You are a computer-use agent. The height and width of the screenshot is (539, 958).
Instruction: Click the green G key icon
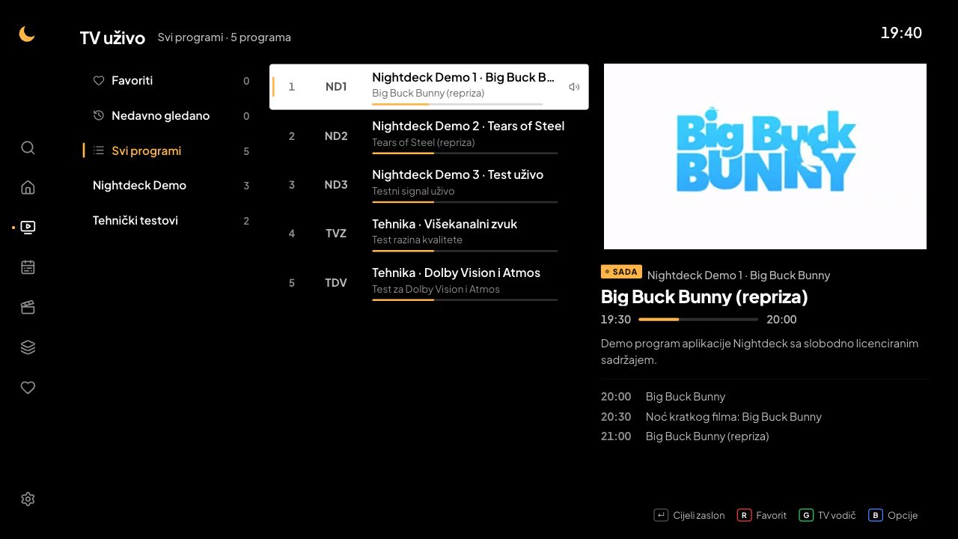(x=806, y=515)
